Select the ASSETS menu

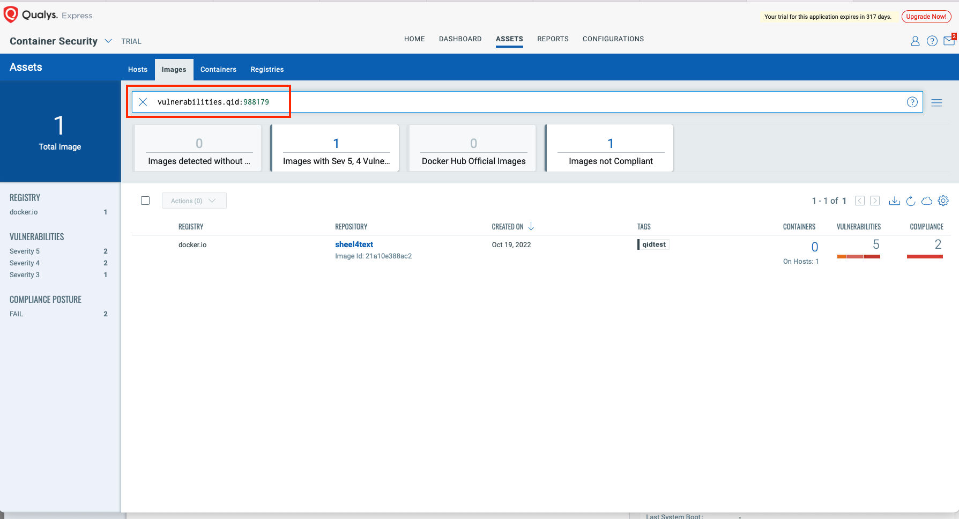(x=509, y=39)
